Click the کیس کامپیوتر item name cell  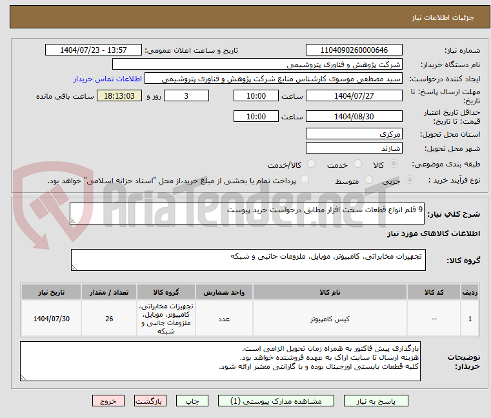[x=330, y=319]
